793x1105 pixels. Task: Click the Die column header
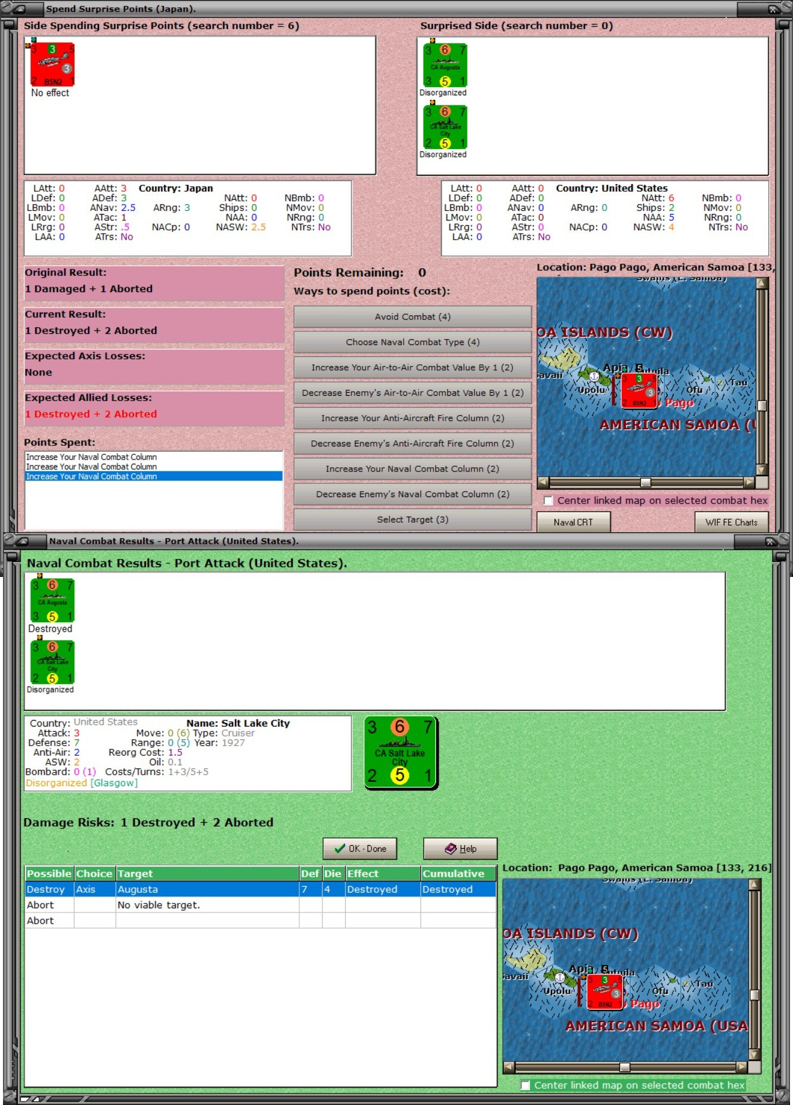pyautogui.click(x=333, y=873)
